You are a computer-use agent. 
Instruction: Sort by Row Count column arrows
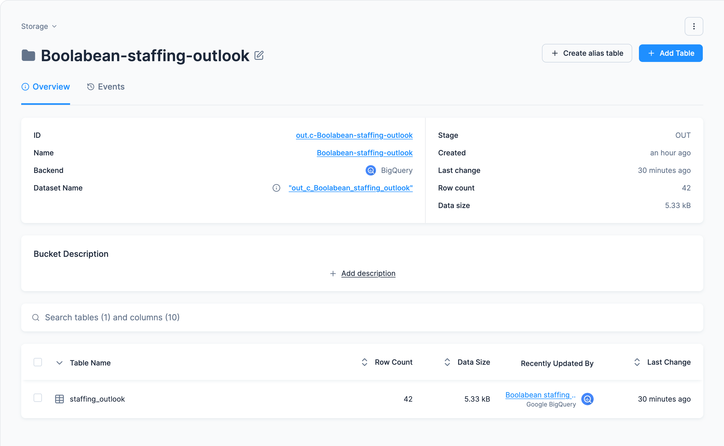pyautogui.click(x=364, y=362)
